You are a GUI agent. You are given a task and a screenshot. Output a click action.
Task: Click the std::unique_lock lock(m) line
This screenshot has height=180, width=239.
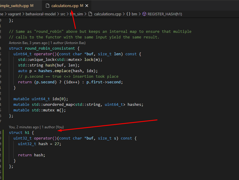(60, 60)
